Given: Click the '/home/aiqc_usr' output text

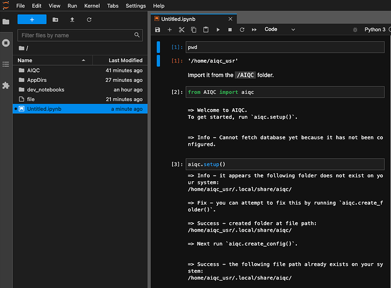Looking at the screenshot, I should click(213, 61).
